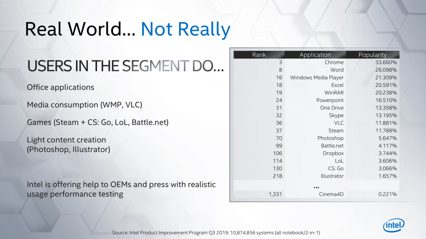426x239 pixels.
Task: Select the Popularity column header
Action: click(x=372, y=55)
